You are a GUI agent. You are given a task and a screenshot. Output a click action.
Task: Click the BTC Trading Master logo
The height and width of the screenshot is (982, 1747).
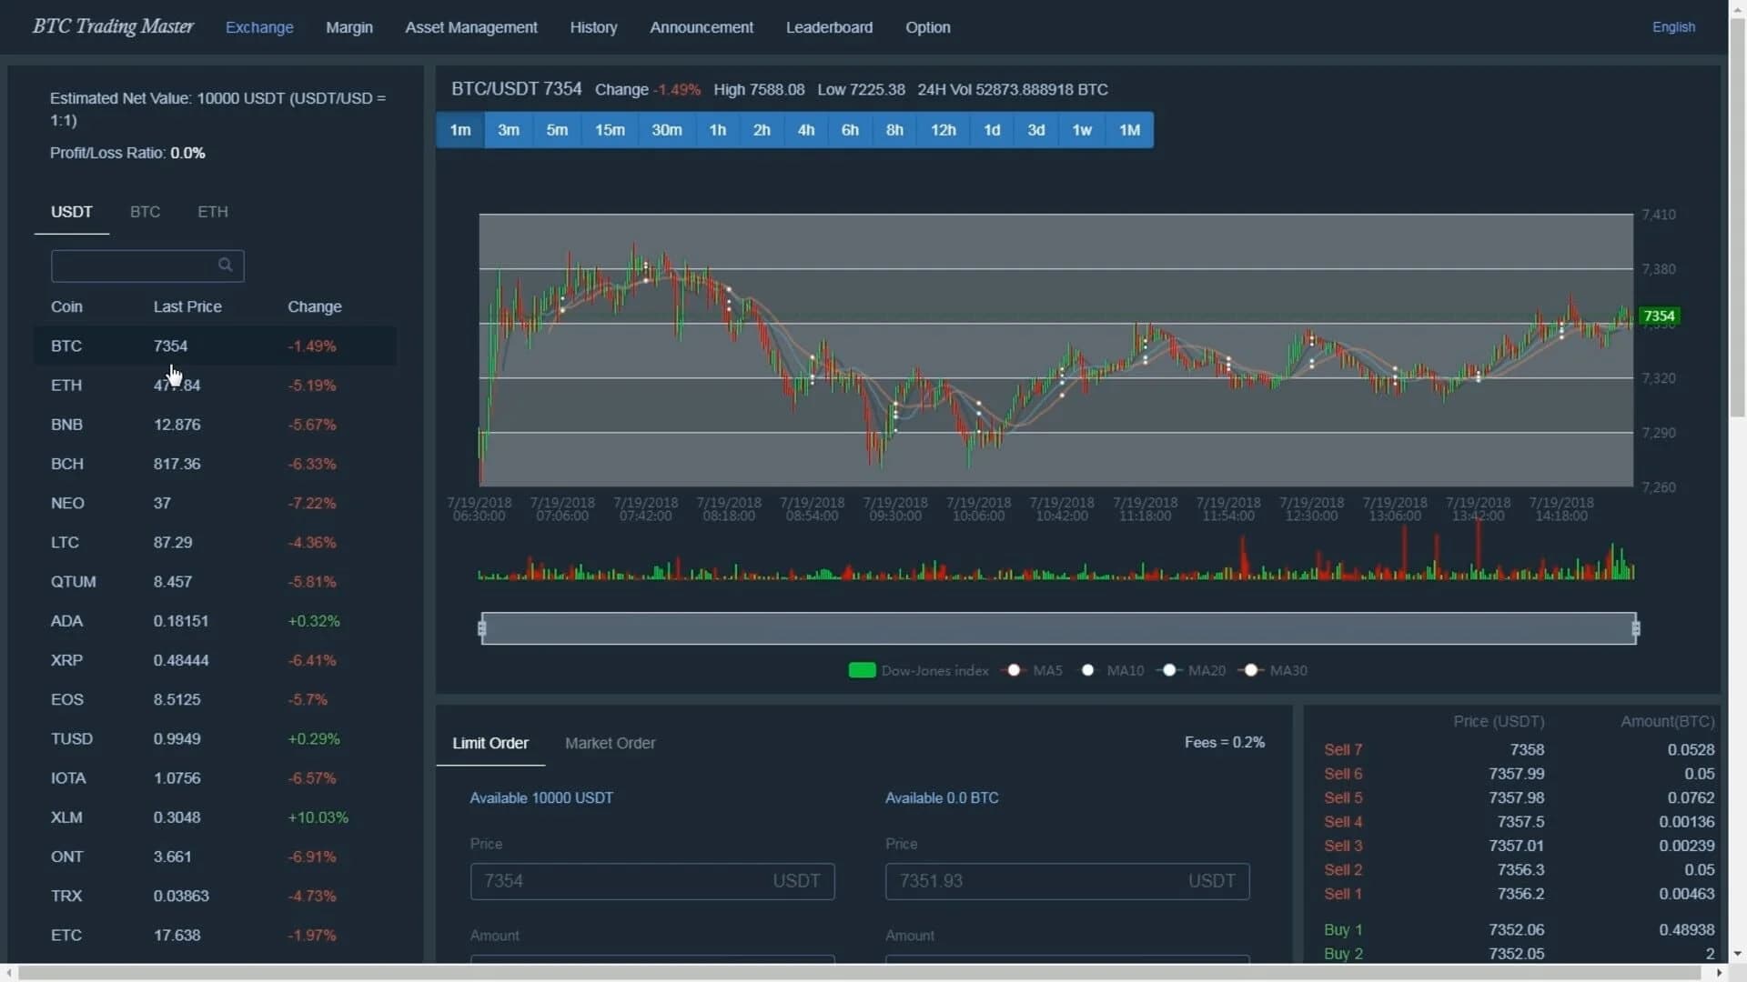coord(111,26)
